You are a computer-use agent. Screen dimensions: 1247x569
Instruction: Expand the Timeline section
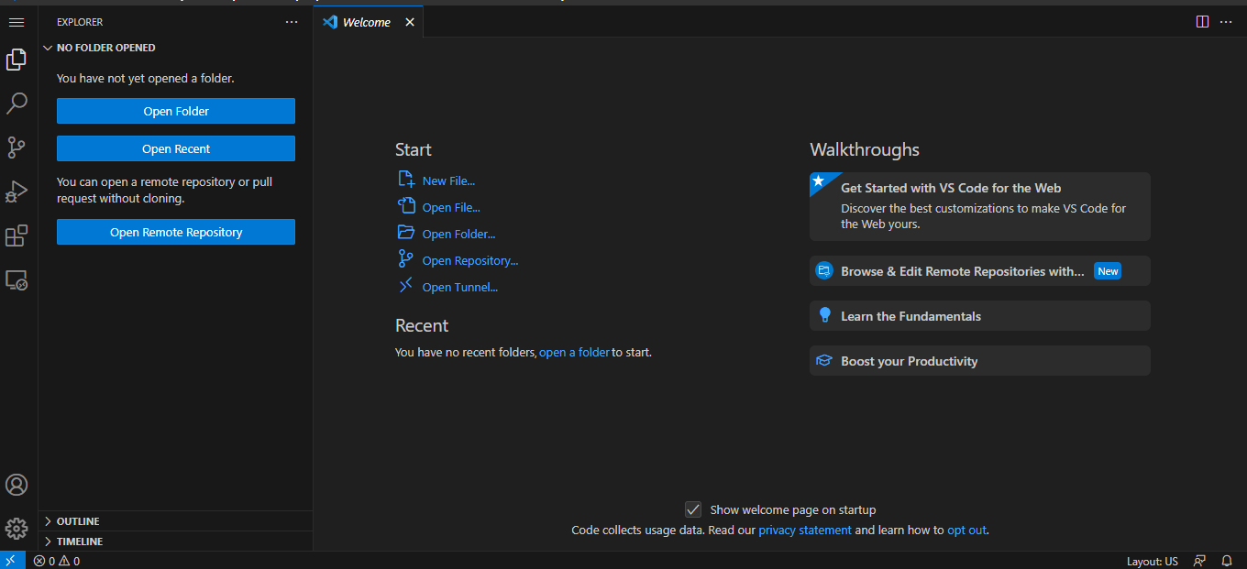point(175,542)
